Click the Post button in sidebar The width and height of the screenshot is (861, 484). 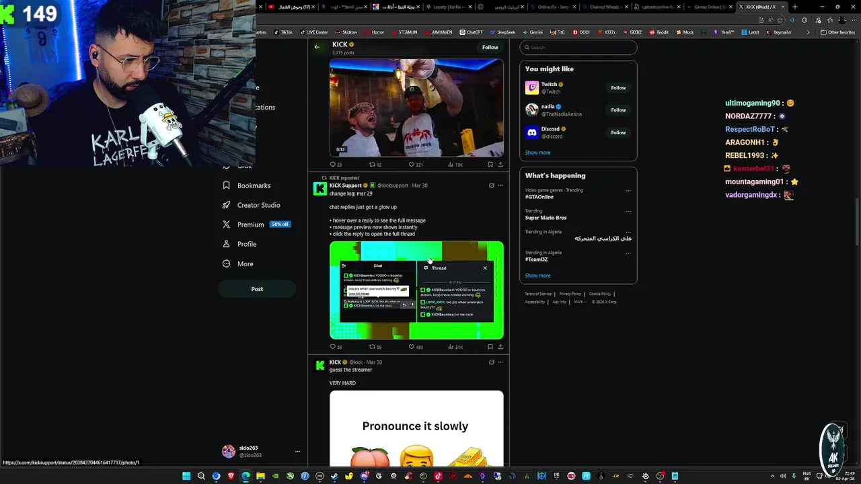pos(257,289)
